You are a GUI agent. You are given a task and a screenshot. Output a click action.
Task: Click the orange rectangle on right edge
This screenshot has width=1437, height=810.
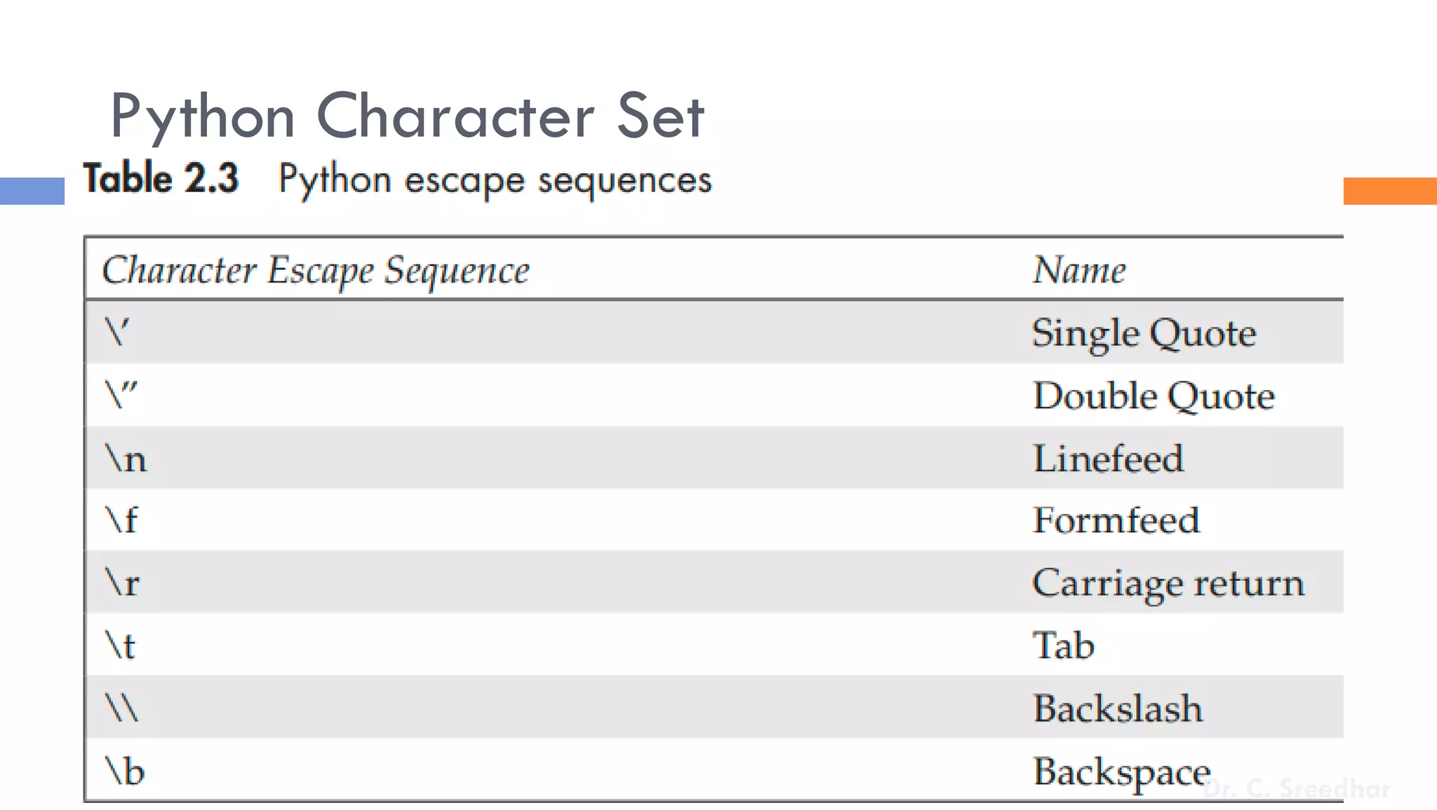pyautogui.click(x=1389, y=191)
